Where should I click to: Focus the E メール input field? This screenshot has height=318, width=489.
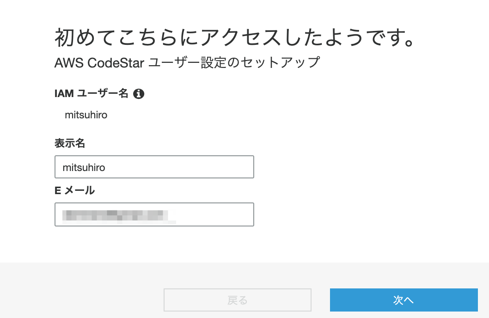(x=154, y=214)
